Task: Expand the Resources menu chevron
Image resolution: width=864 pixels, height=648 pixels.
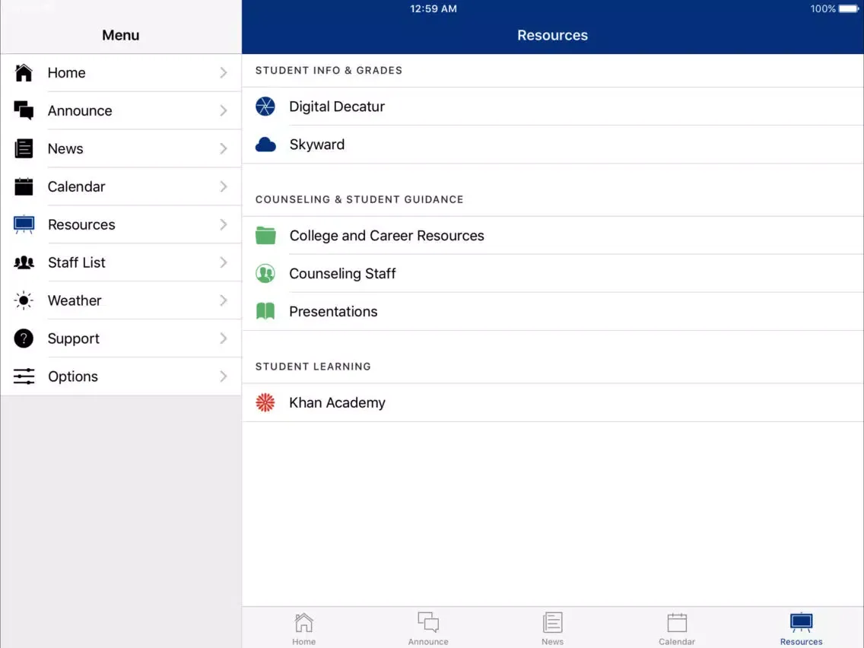Action: (x=223, y=224)
